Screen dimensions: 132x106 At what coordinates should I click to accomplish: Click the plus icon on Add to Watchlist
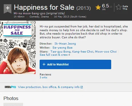[44, 64]
